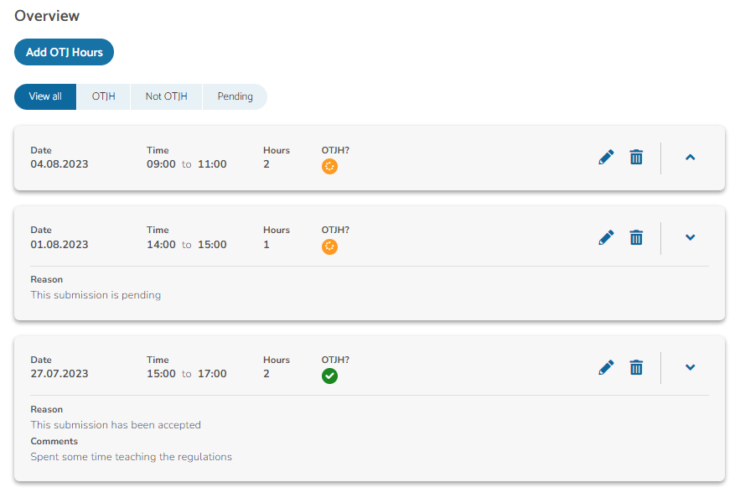
Task: Switch to the Pending filter tab
Action: click(x=235, y=96)
